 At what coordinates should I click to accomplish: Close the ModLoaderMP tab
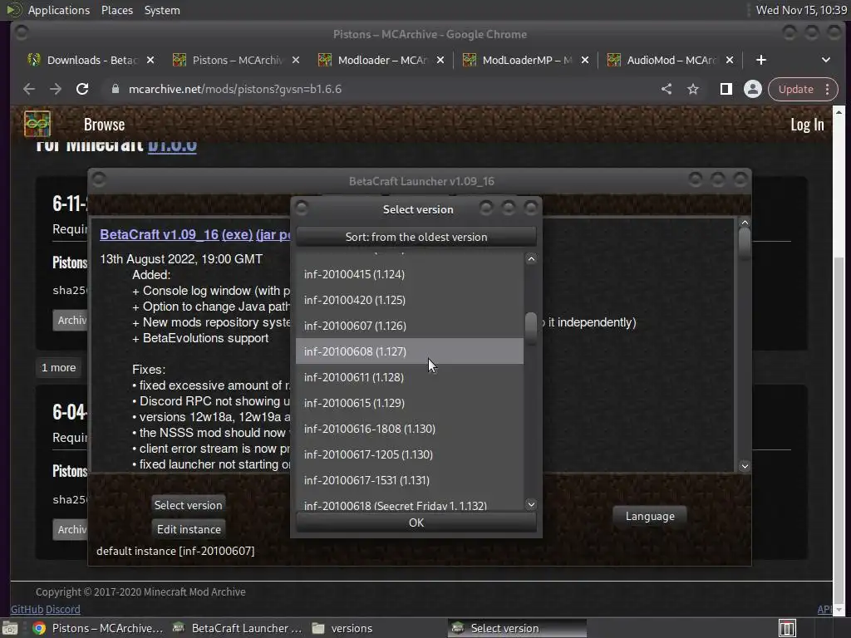coord(585,60)
